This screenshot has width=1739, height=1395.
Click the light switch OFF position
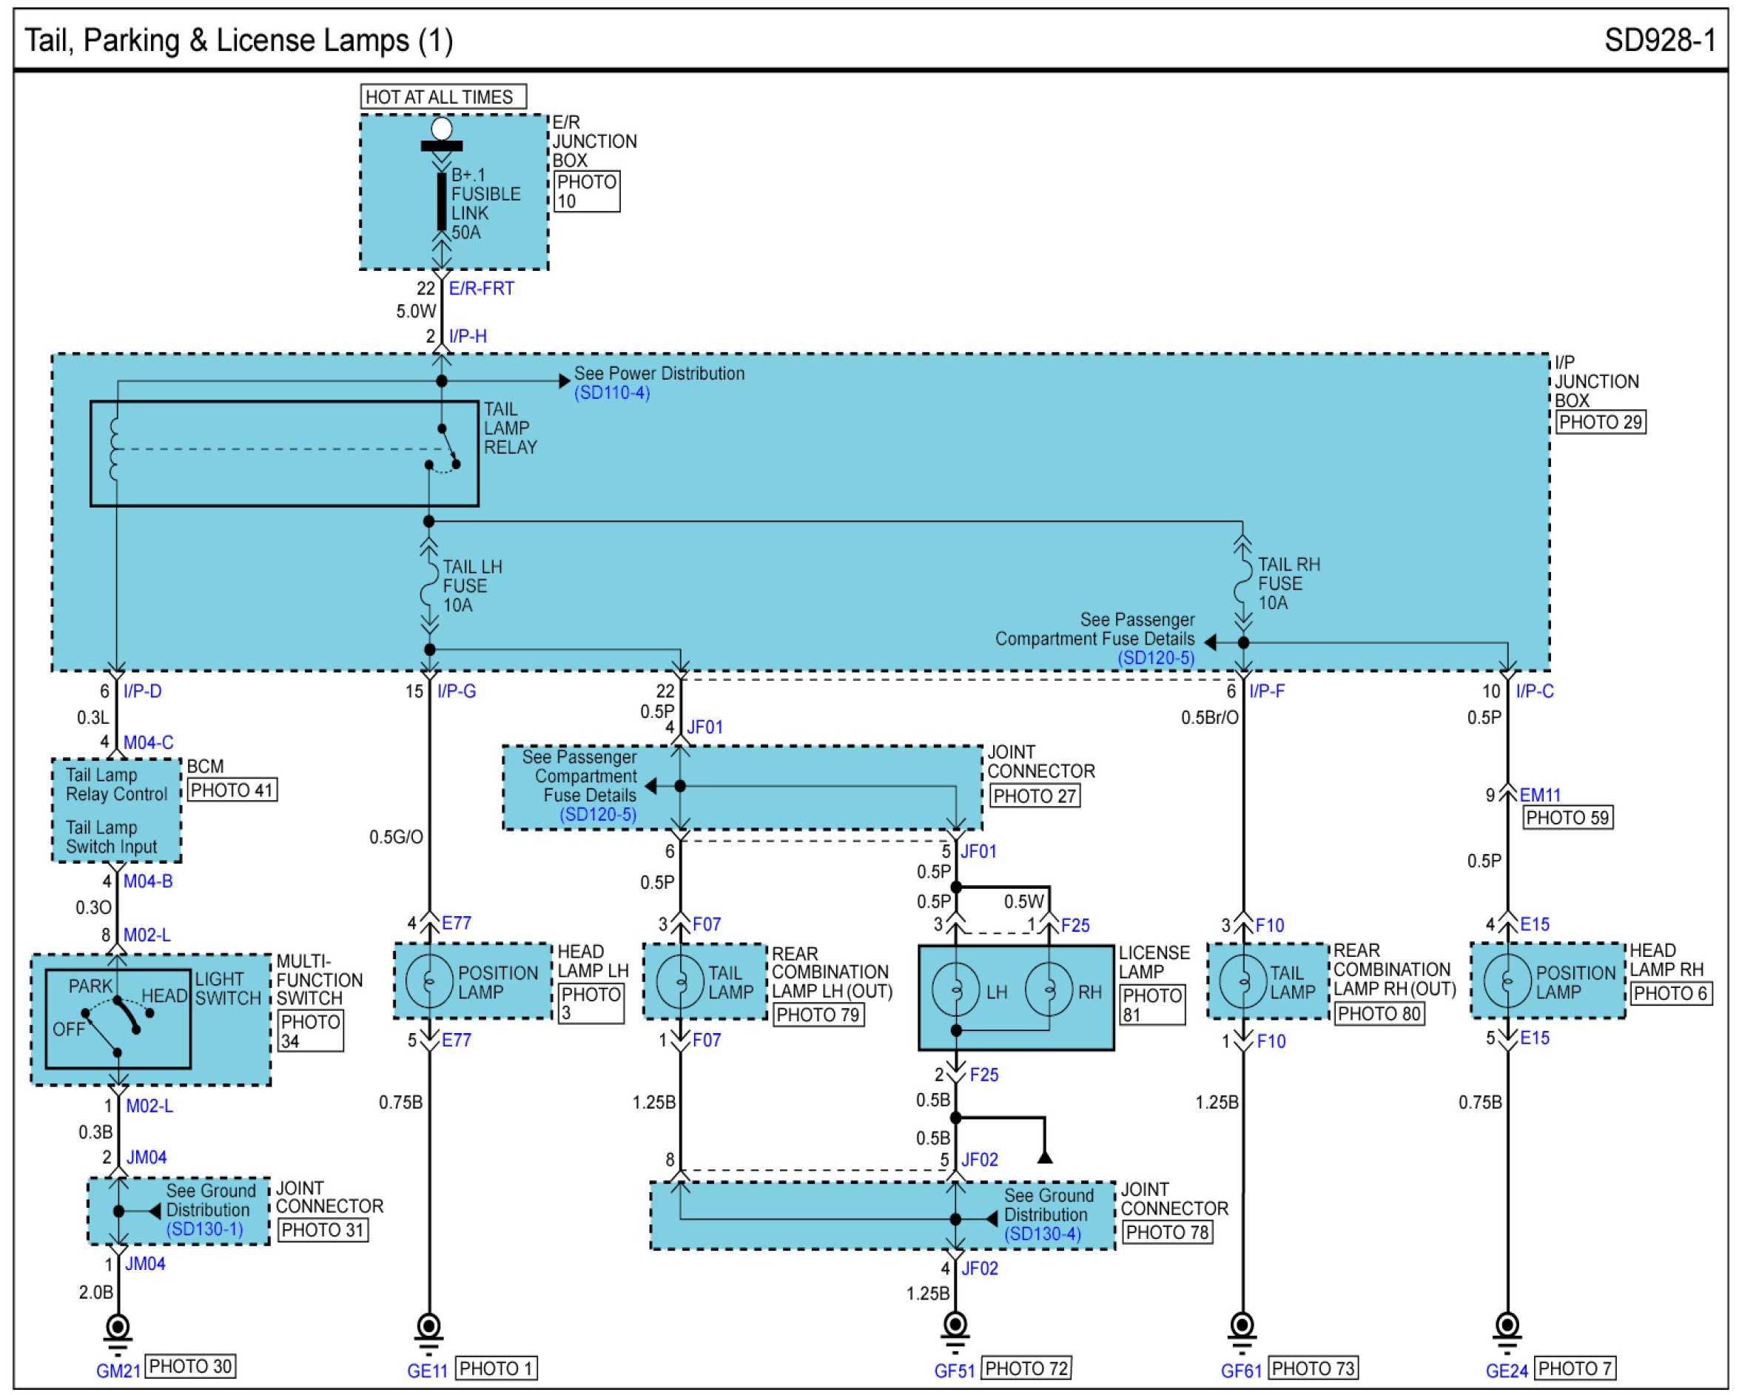click(69, 1030)
